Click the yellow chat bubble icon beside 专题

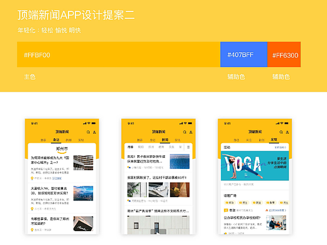[x=226, y=210]
